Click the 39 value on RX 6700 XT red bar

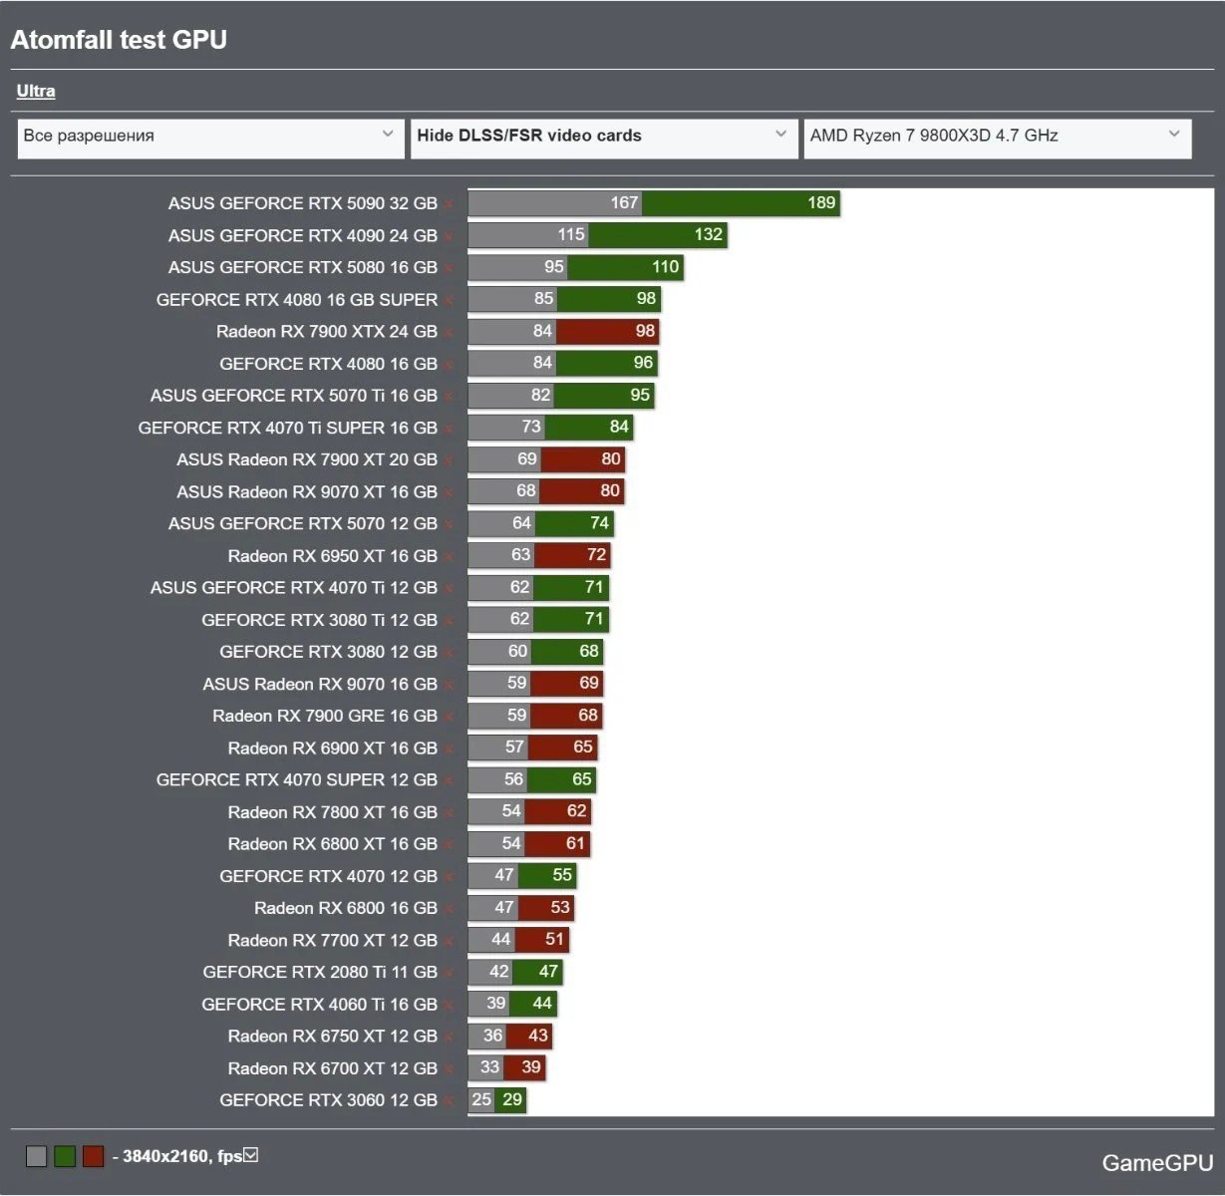531,1067
